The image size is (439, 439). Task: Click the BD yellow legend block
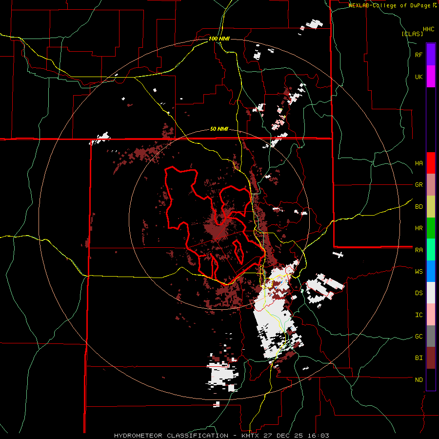[431, 207]
